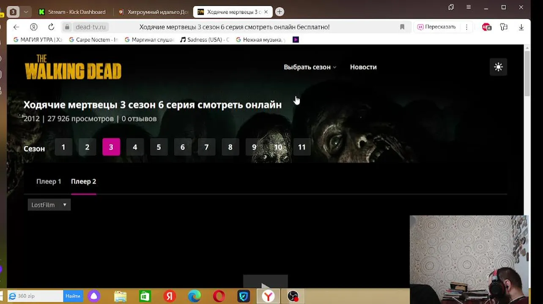The height and width of the screenshot is (304, 543).
Task: Select season 4
Action: 135,147
